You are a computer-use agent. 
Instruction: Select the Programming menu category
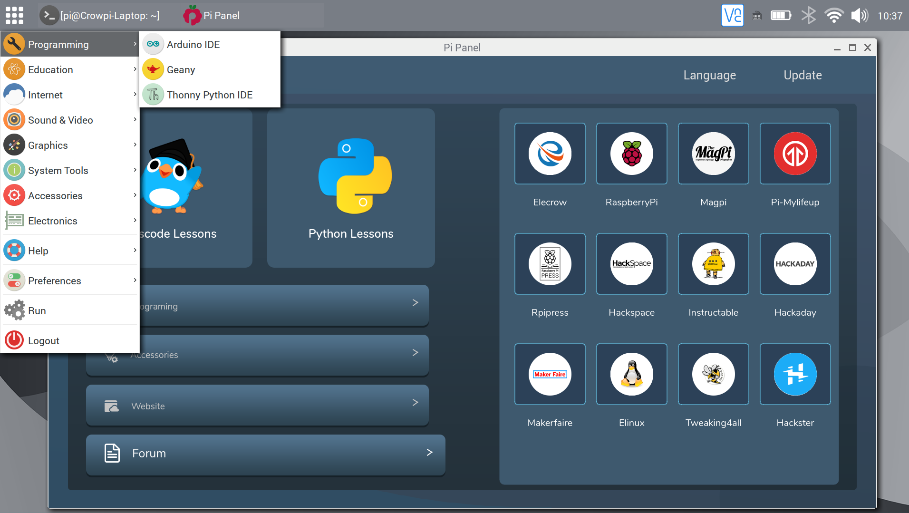(70, 44)
